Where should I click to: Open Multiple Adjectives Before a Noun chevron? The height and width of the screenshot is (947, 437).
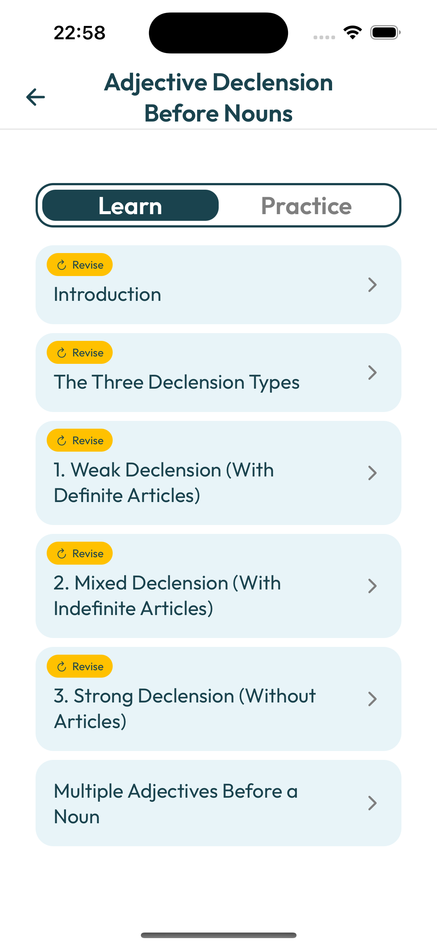point(372,803)
